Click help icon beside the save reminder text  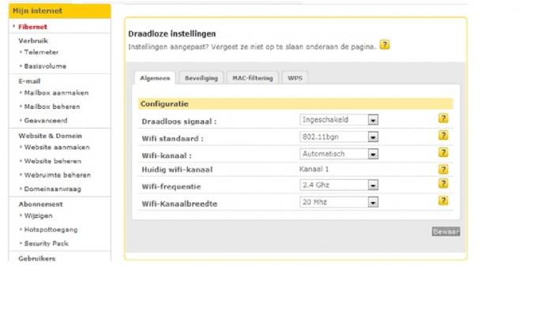[385, 45]
